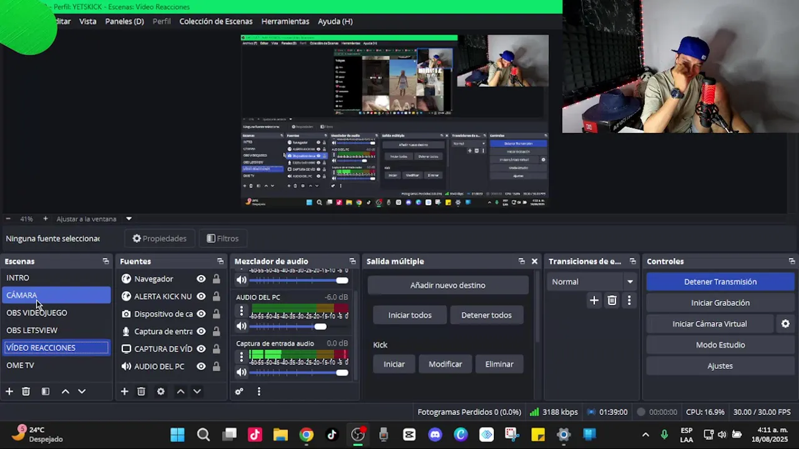Click Detener Transmisión button
The height and width of the screenshot is (449, 799).
point(720,282)
